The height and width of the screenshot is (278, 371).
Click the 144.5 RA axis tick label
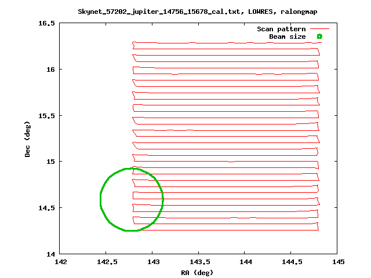click(292, 262)
